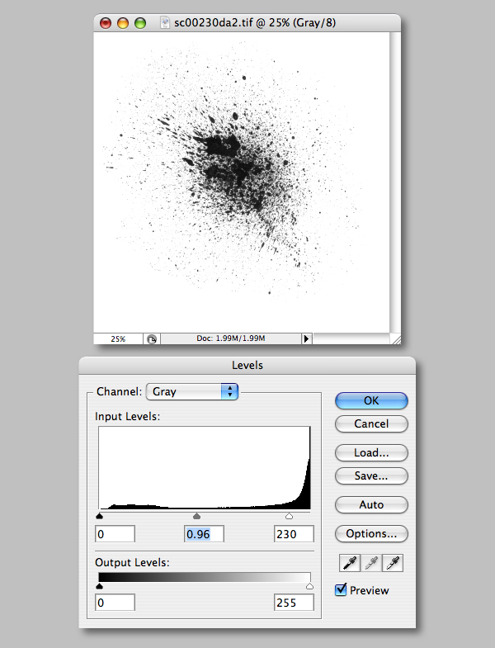Toggle the Preview checkbox
Viewport: 495px width, 648px height.
341,589
